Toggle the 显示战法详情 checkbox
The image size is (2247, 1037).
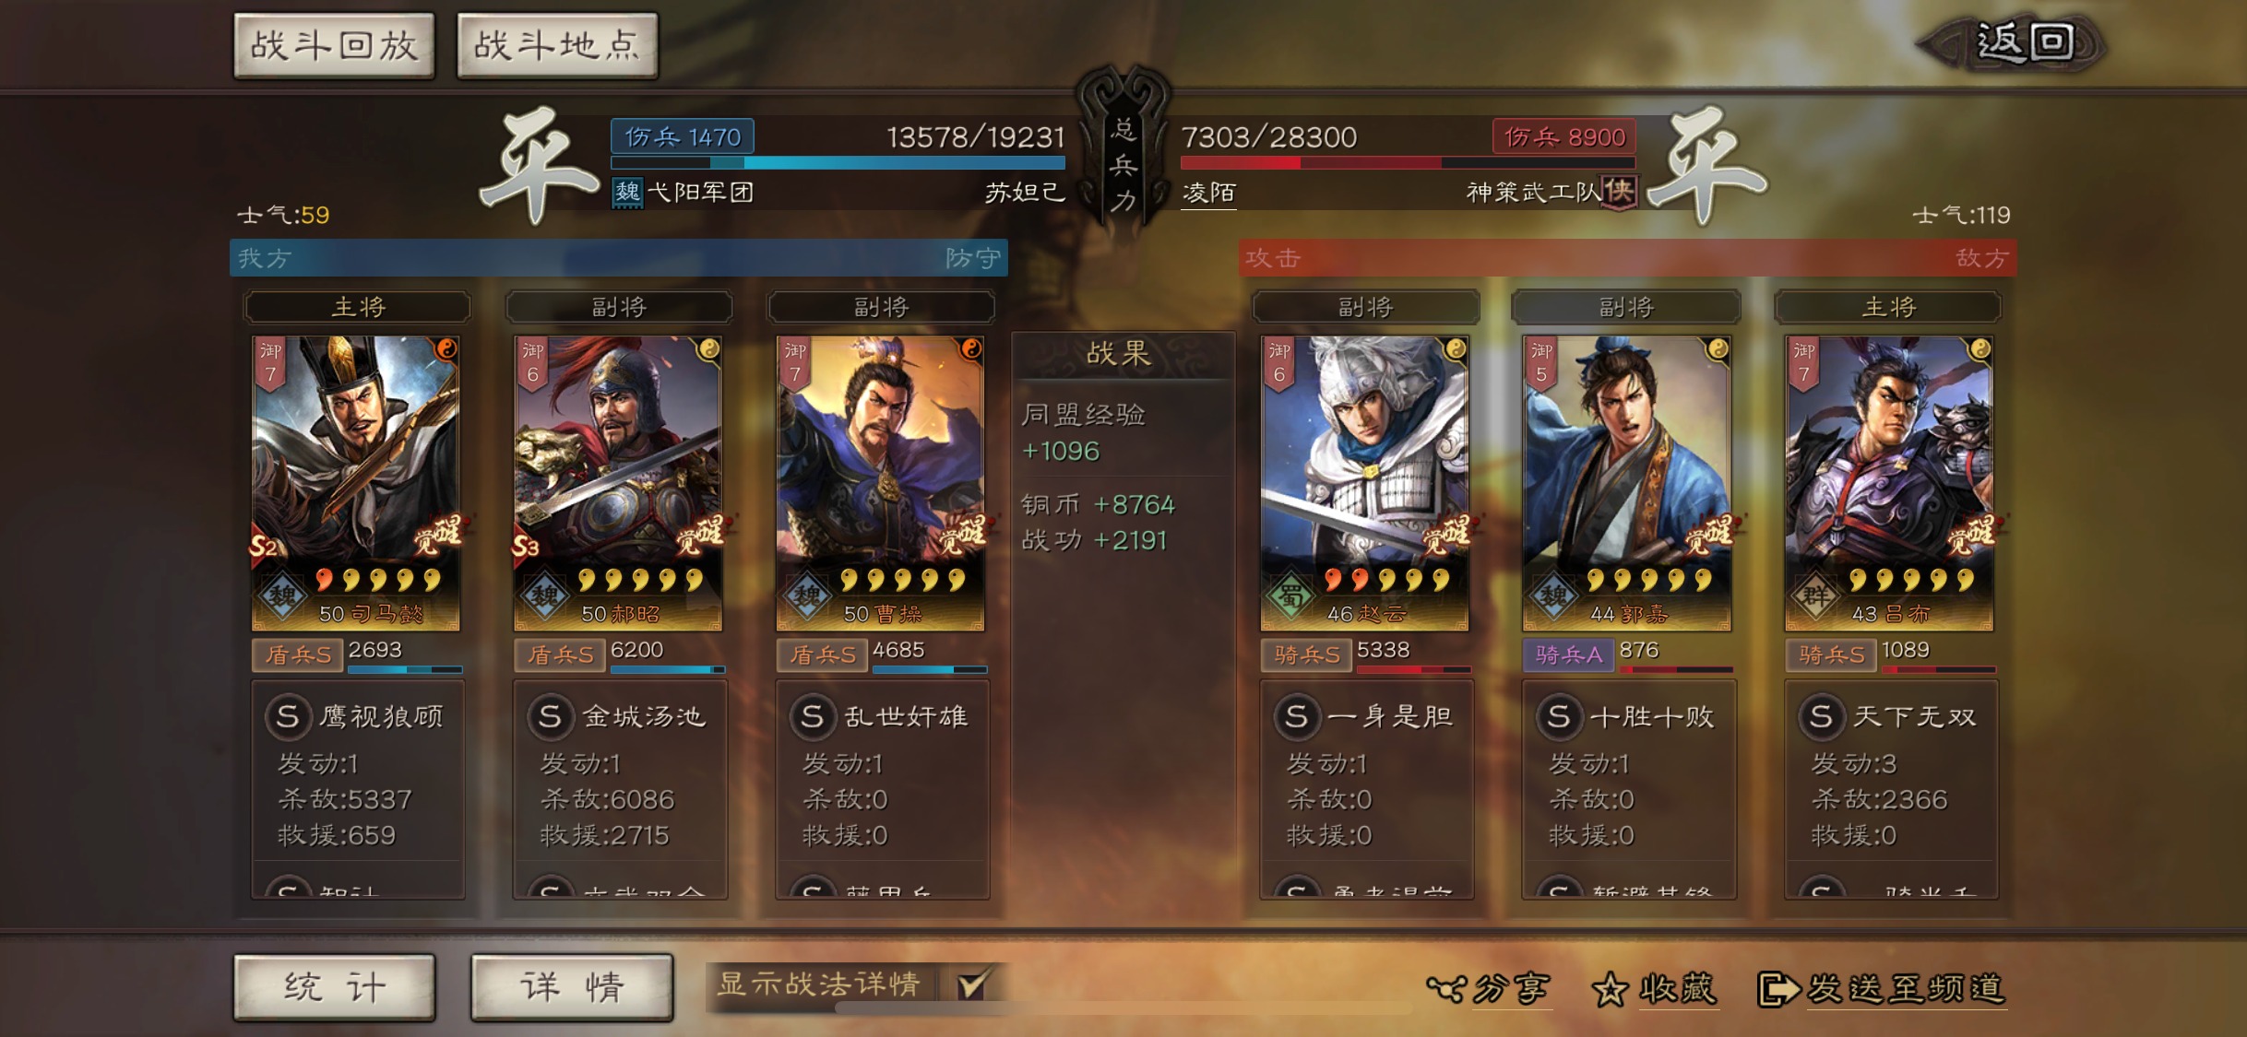(973, 984)
